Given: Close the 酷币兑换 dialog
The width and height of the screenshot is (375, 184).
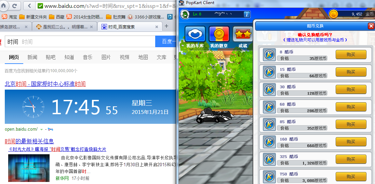Looking at the screenshot, I should (371, 26).
